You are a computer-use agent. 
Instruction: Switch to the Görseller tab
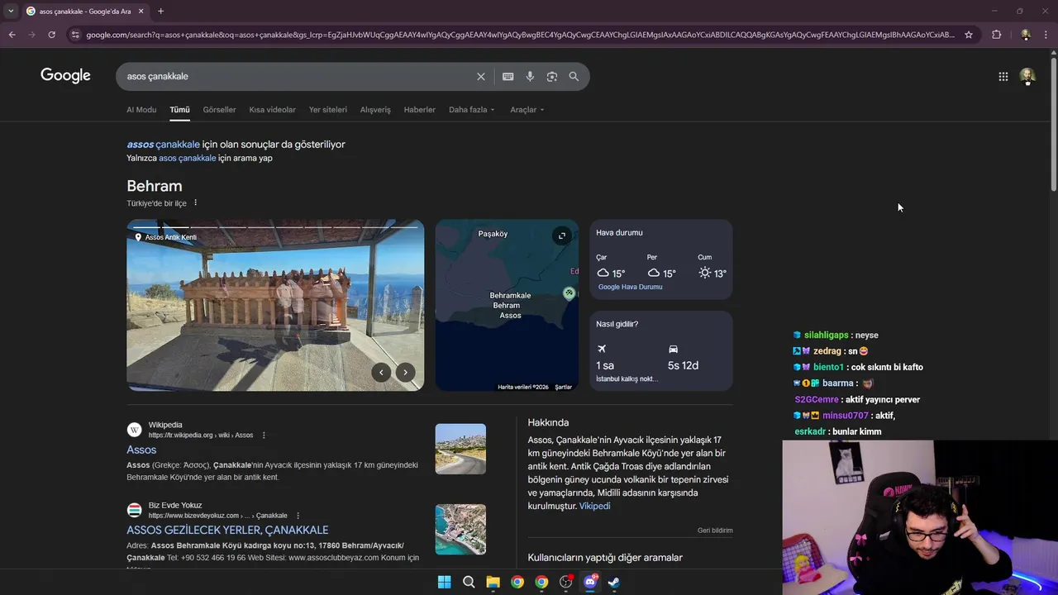(219, 109)
